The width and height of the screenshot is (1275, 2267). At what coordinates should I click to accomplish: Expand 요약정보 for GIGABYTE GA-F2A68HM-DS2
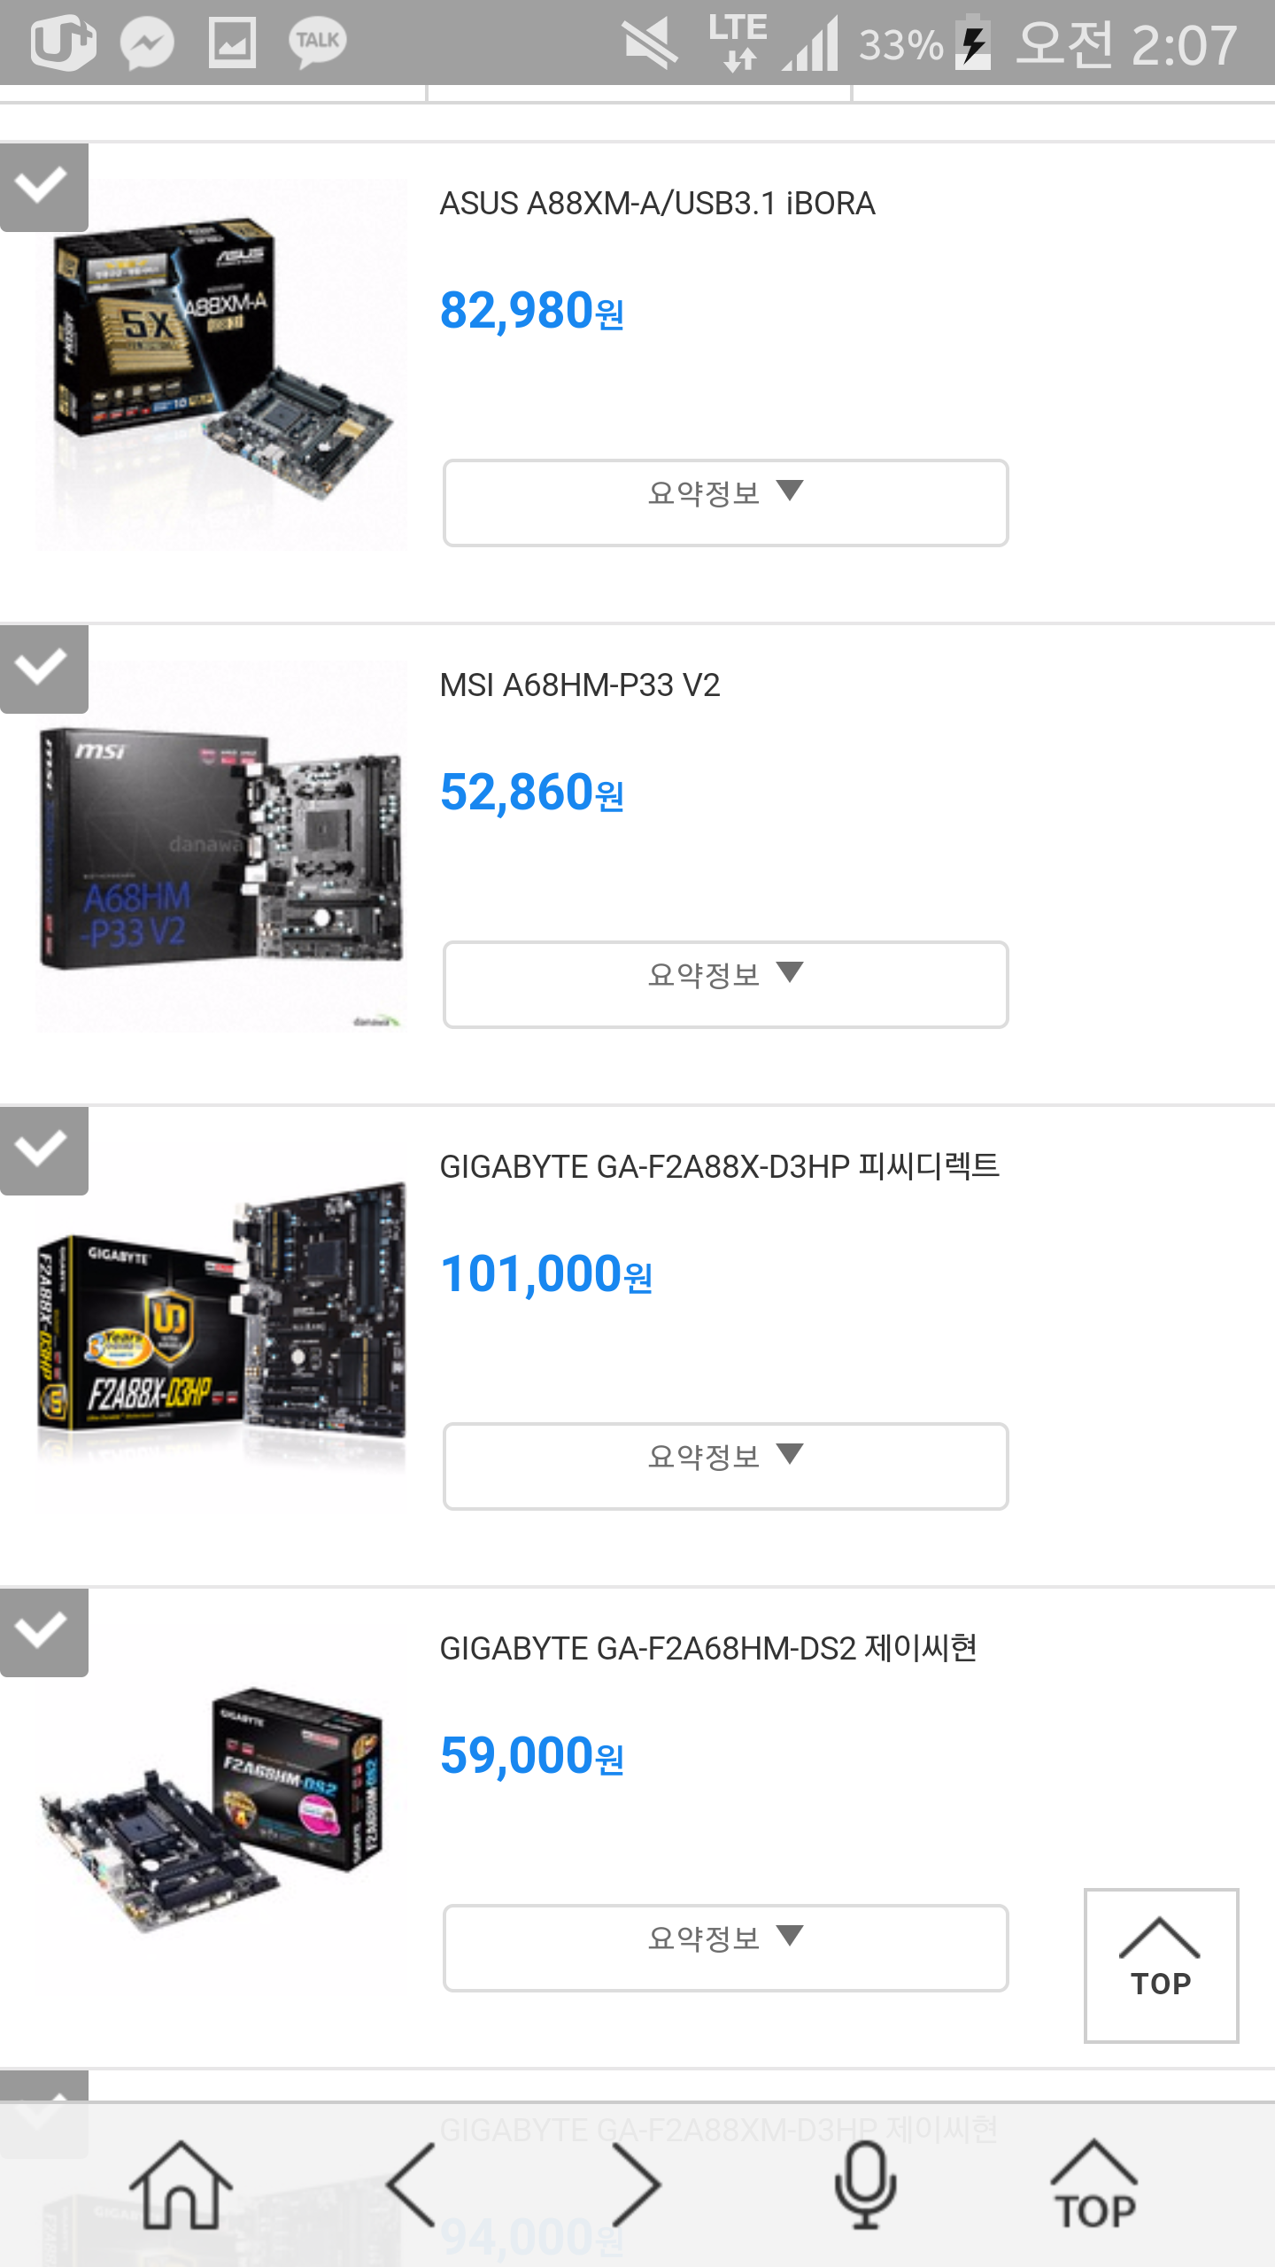(725, 1947)
